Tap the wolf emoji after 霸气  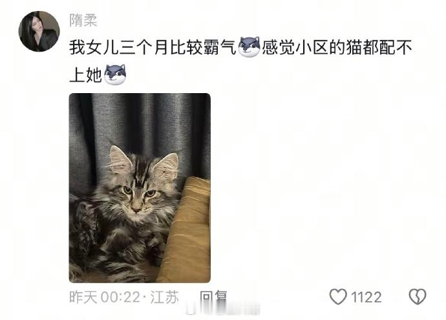249,47
